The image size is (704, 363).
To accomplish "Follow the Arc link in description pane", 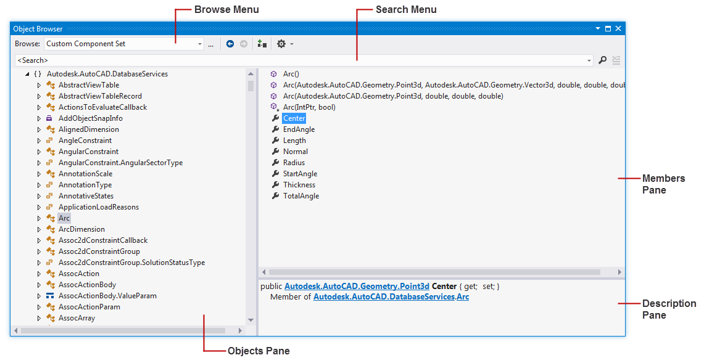I will click(x=463, y=296).
